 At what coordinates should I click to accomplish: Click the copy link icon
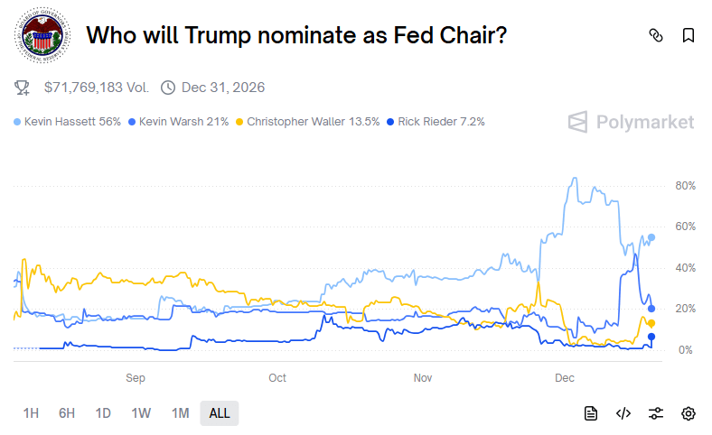(x=656, y=35)
